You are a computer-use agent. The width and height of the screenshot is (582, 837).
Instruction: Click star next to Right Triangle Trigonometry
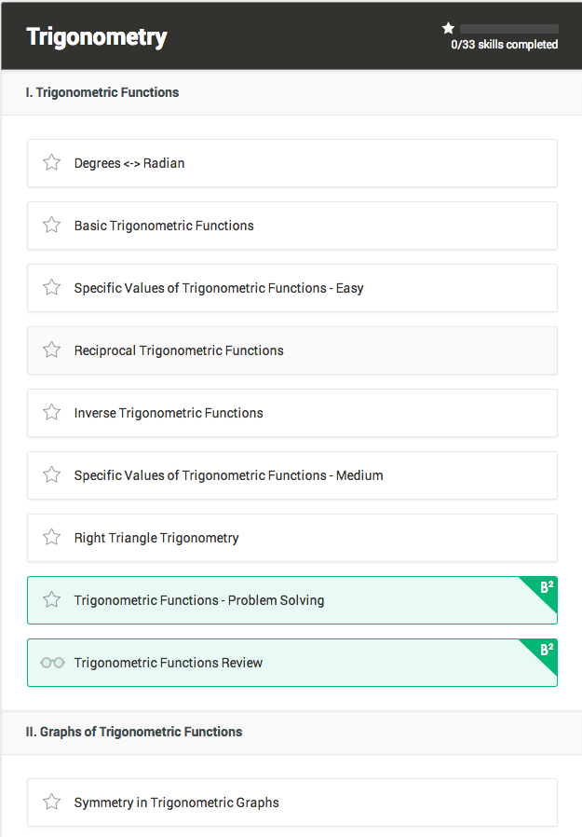52,537
